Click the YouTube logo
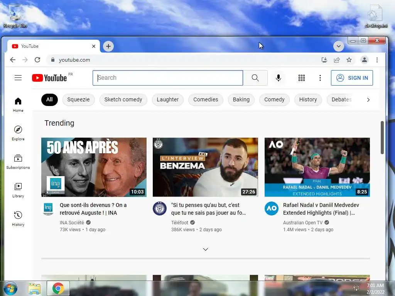This screenshot has height=296, width=395. (x=50, y=78)
